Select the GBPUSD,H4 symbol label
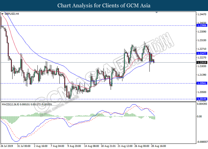This screenshot has height=149, width=208. click(x=11, y=14)
